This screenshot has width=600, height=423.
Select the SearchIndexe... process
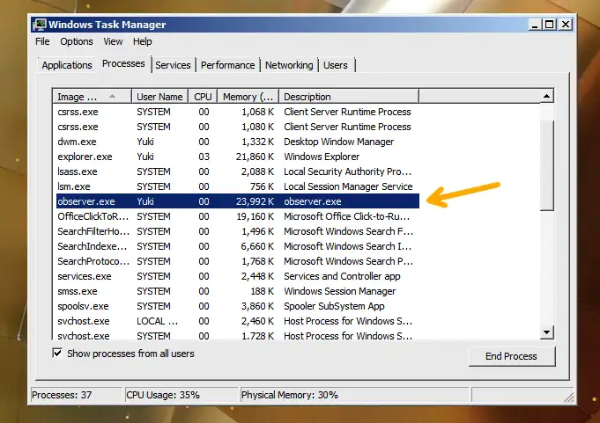pyautogui.click(x=238, y=246)
